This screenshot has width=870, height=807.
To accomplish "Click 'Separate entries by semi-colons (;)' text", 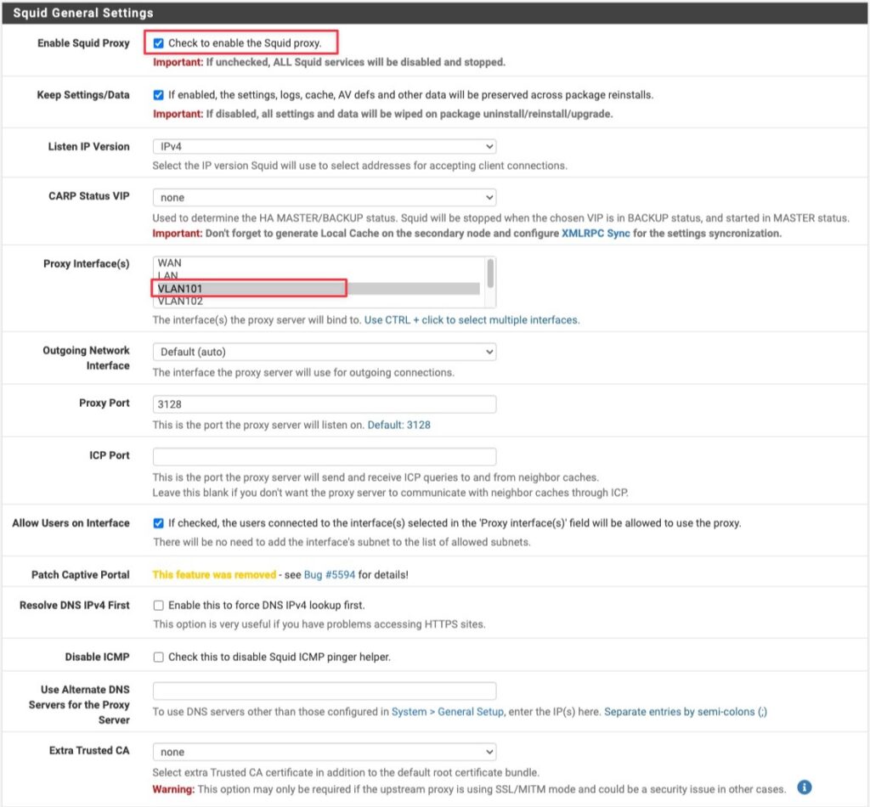I will [x=686, y=712].
